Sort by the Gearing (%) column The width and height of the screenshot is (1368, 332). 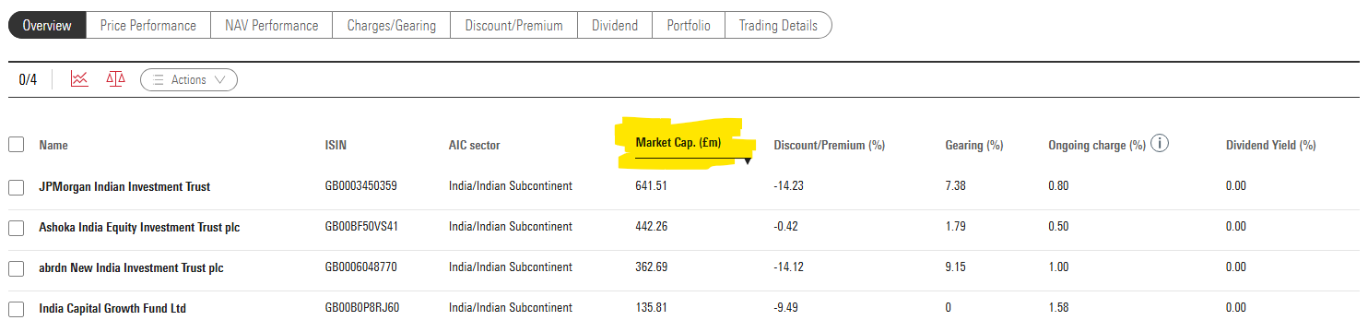click(x=974, y=146)
